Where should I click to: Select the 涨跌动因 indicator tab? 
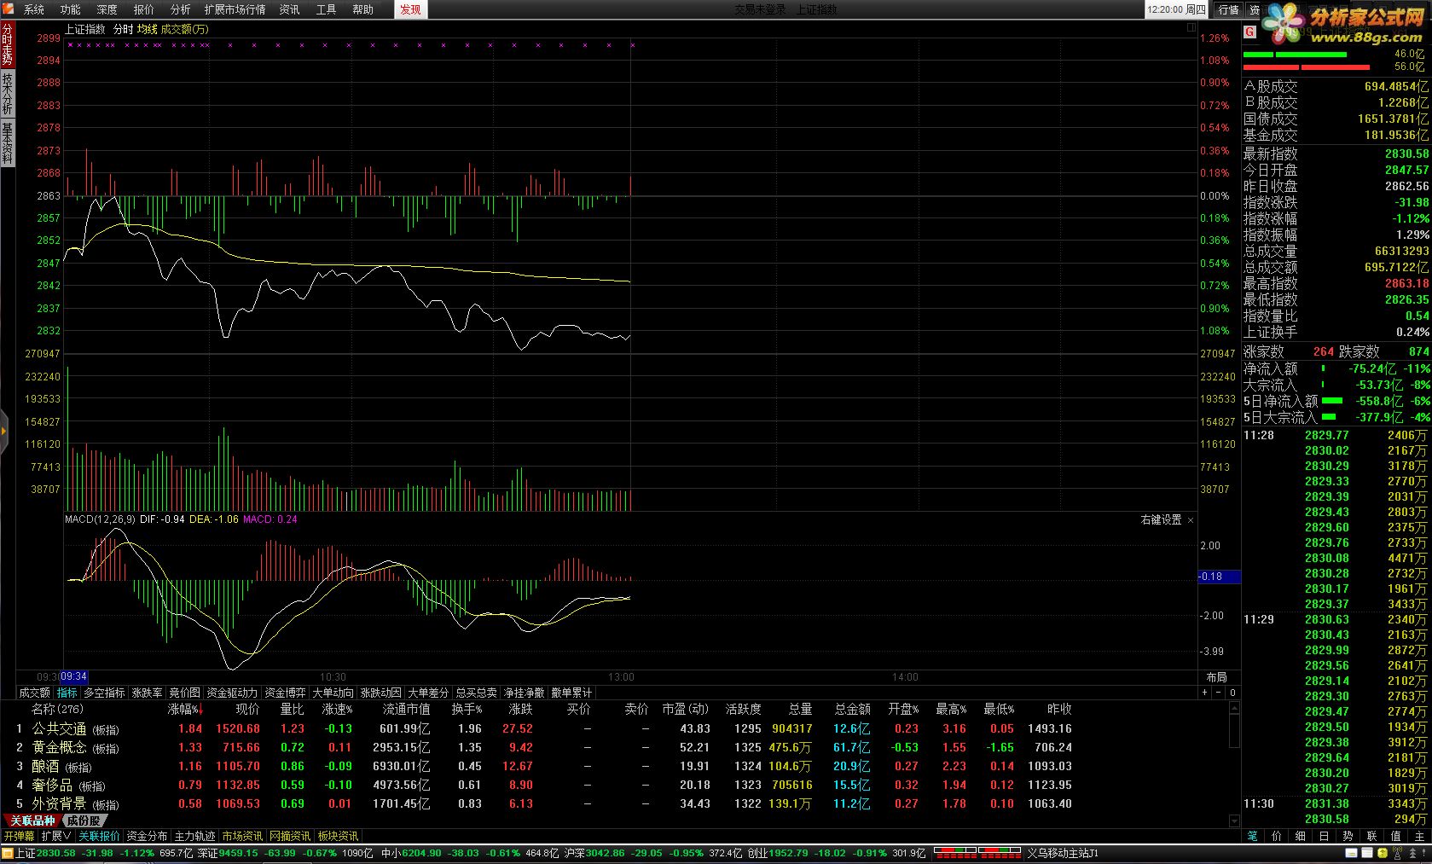coord(380,693)
